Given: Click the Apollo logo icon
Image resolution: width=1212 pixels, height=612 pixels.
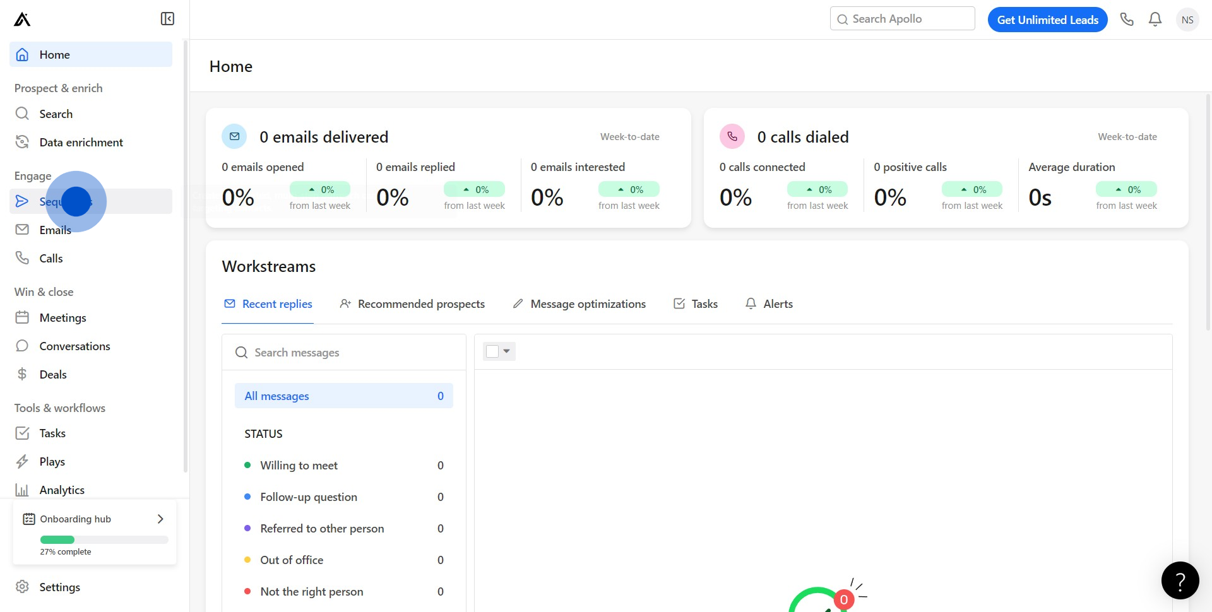Looking at the screenshot, I should click(x=22, y=20).
